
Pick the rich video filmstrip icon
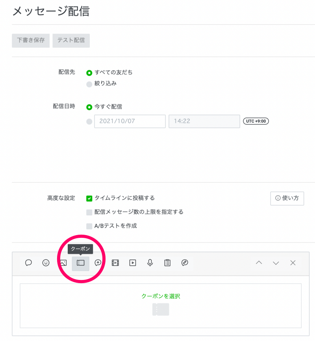coord(115,263)
